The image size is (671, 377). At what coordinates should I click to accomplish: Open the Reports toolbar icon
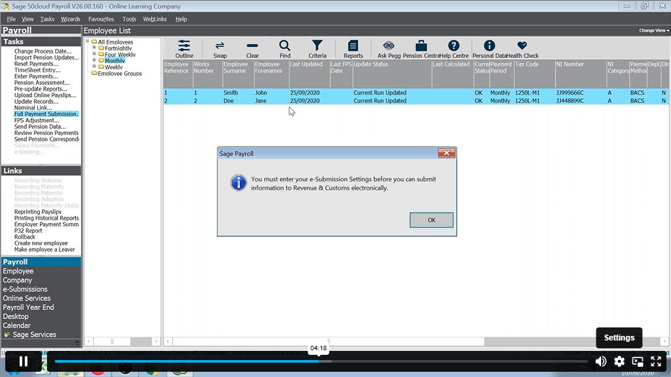pyautogui.click(x=353, y=46)
